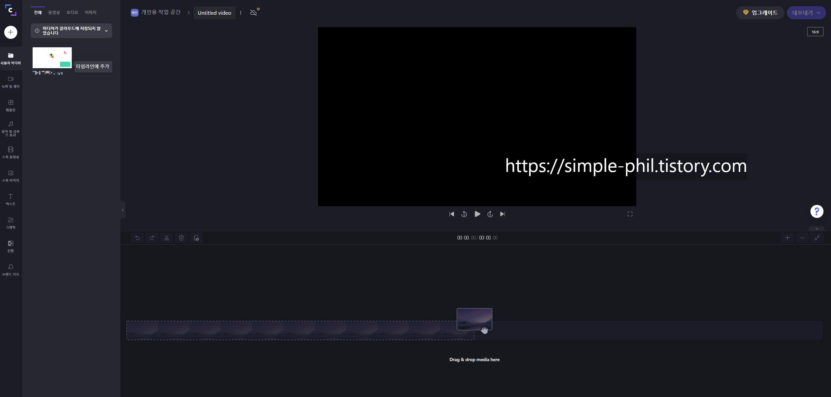The image size is (831, 397).
Task: Zoom in the timeline with plus
Action: point(787,238)
